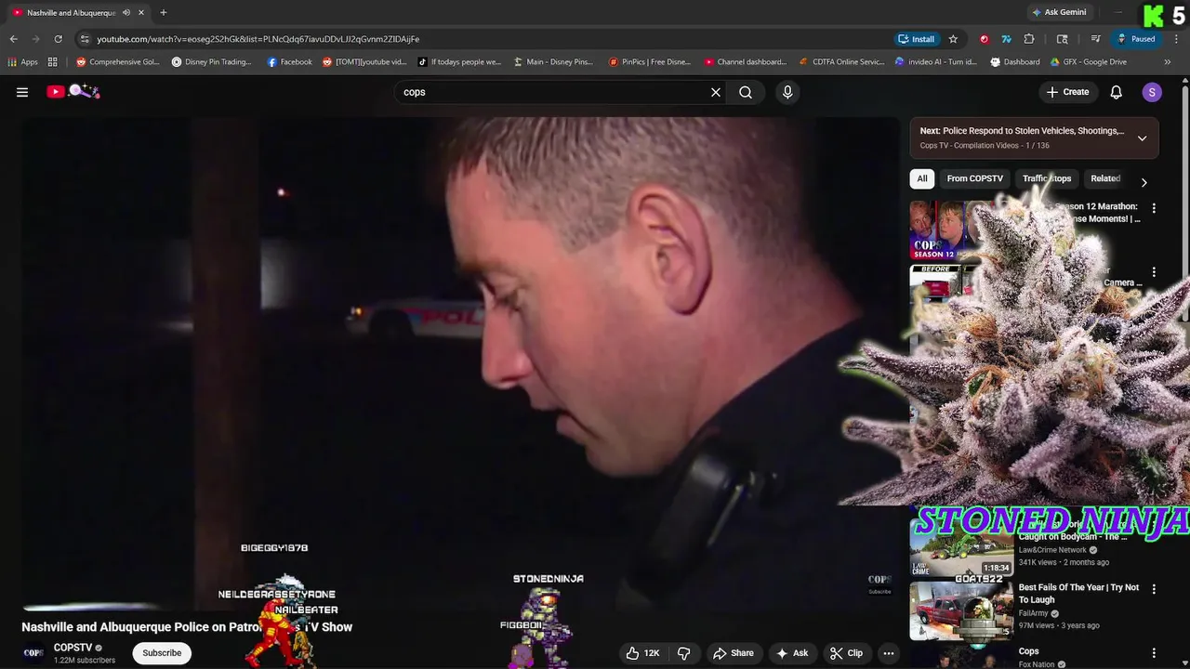Subscribe to COPSTV channel
Image resolution: width=1190 pixels, height=669 pixels.
click(x=162, y=653)
